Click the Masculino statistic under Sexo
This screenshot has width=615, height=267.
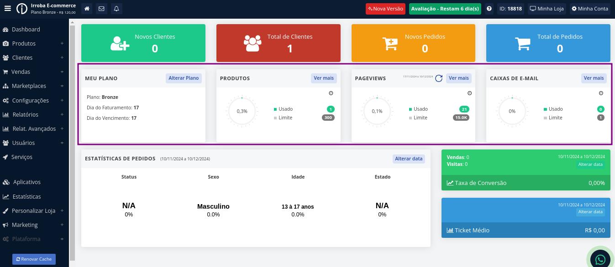213,206
